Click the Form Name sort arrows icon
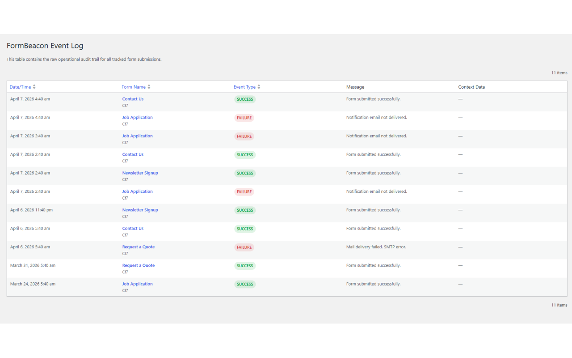 click(149, 87)
